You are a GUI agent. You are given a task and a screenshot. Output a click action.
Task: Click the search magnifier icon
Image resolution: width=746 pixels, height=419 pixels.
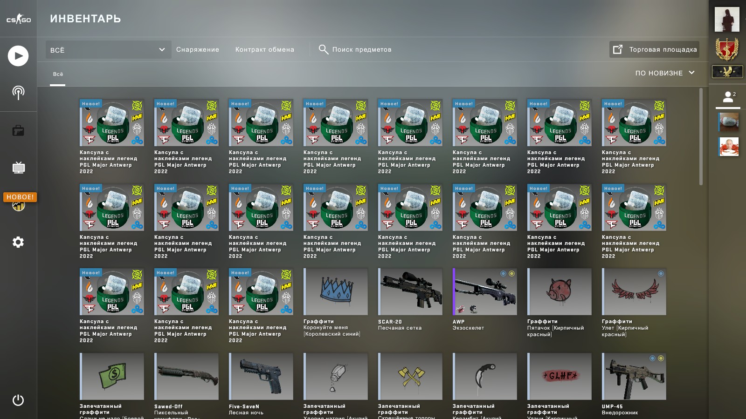[x=323, y=49]
